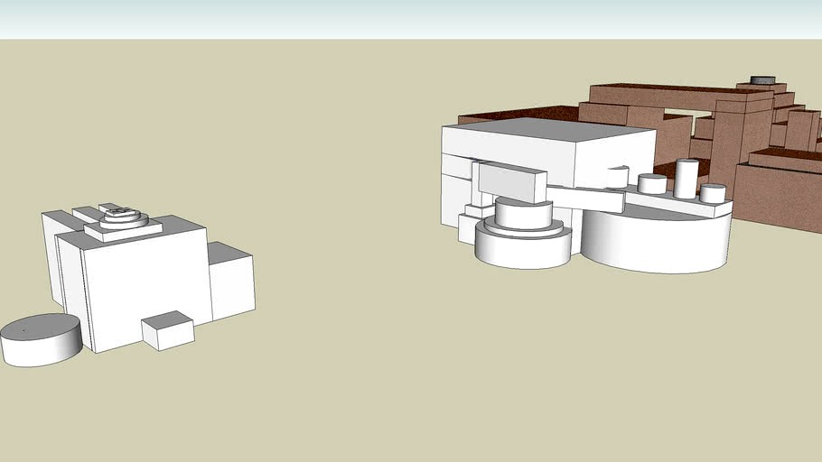
Task: Select the stepped white blocks at right building's base
Action: tap(473, 223)
